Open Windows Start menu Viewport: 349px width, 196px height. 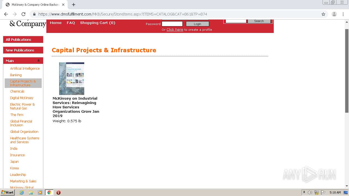[7, 192]
